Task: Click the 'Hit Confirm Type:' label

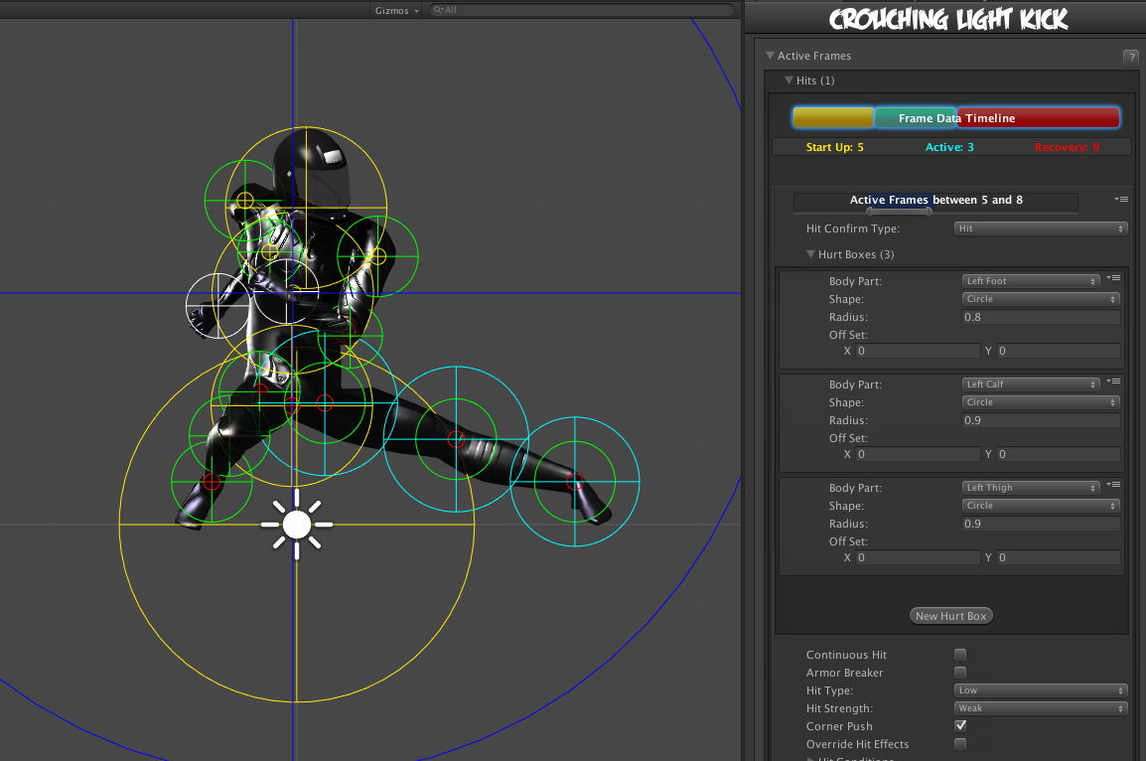Action: point(852,228)
